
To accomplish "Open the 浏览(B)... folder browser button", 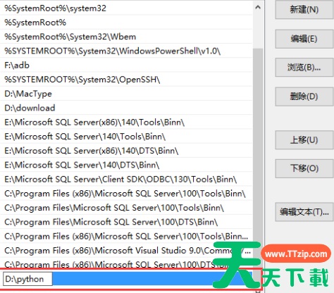I will coord(304,68).
